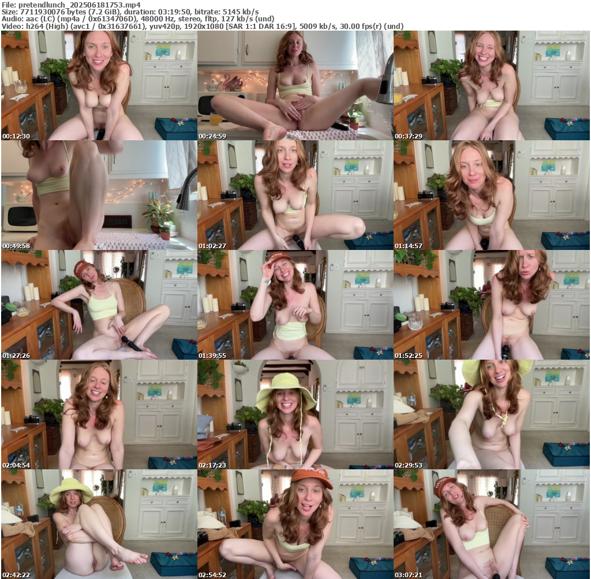The width and height of the screenshot is (591, 579).
Task: Click the 01:02:27 preview frame
Action: (x=295, y=195)
